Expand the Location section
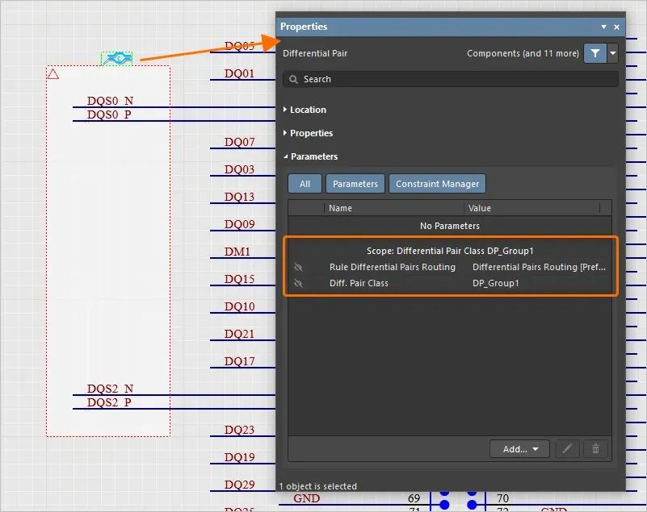This screenshot has height=512, width=647. [x=305, y=110]
